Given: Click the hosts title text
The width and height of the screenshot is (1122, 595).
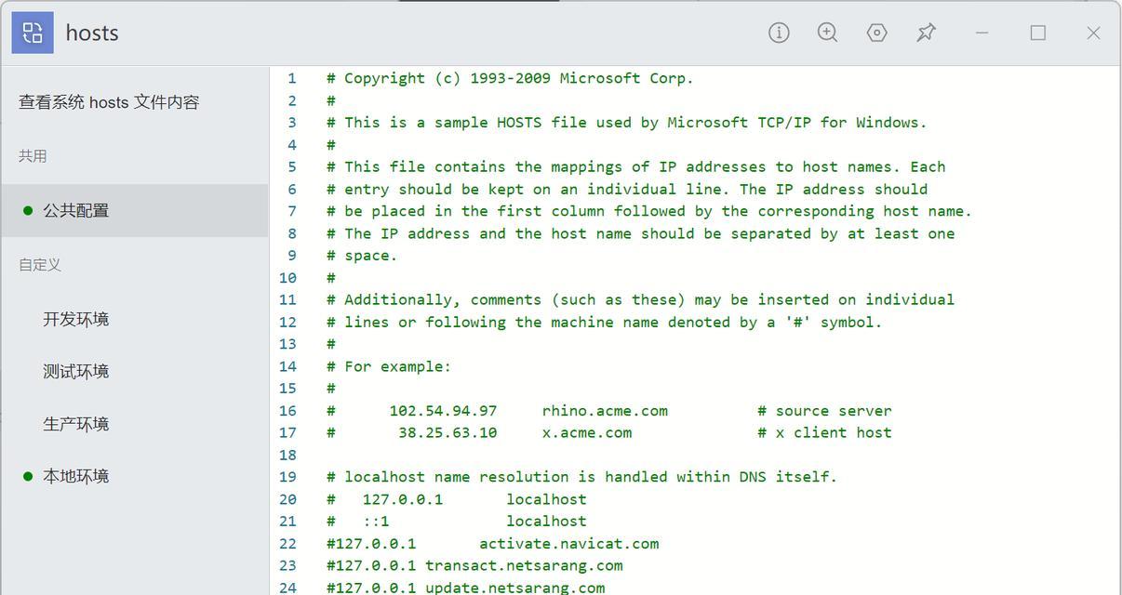Looking at the screenshot, I should (x=92, y=33).
